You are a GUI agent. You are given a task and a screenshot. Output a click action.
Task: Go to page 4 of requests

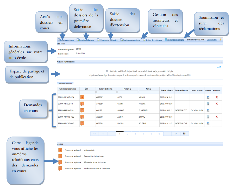tap(143, 134)
